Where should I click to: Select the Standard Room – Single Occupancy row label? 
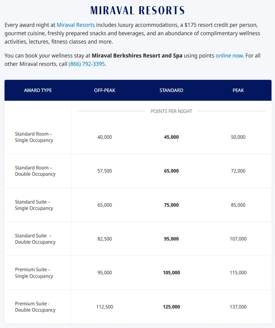(34, 137)
